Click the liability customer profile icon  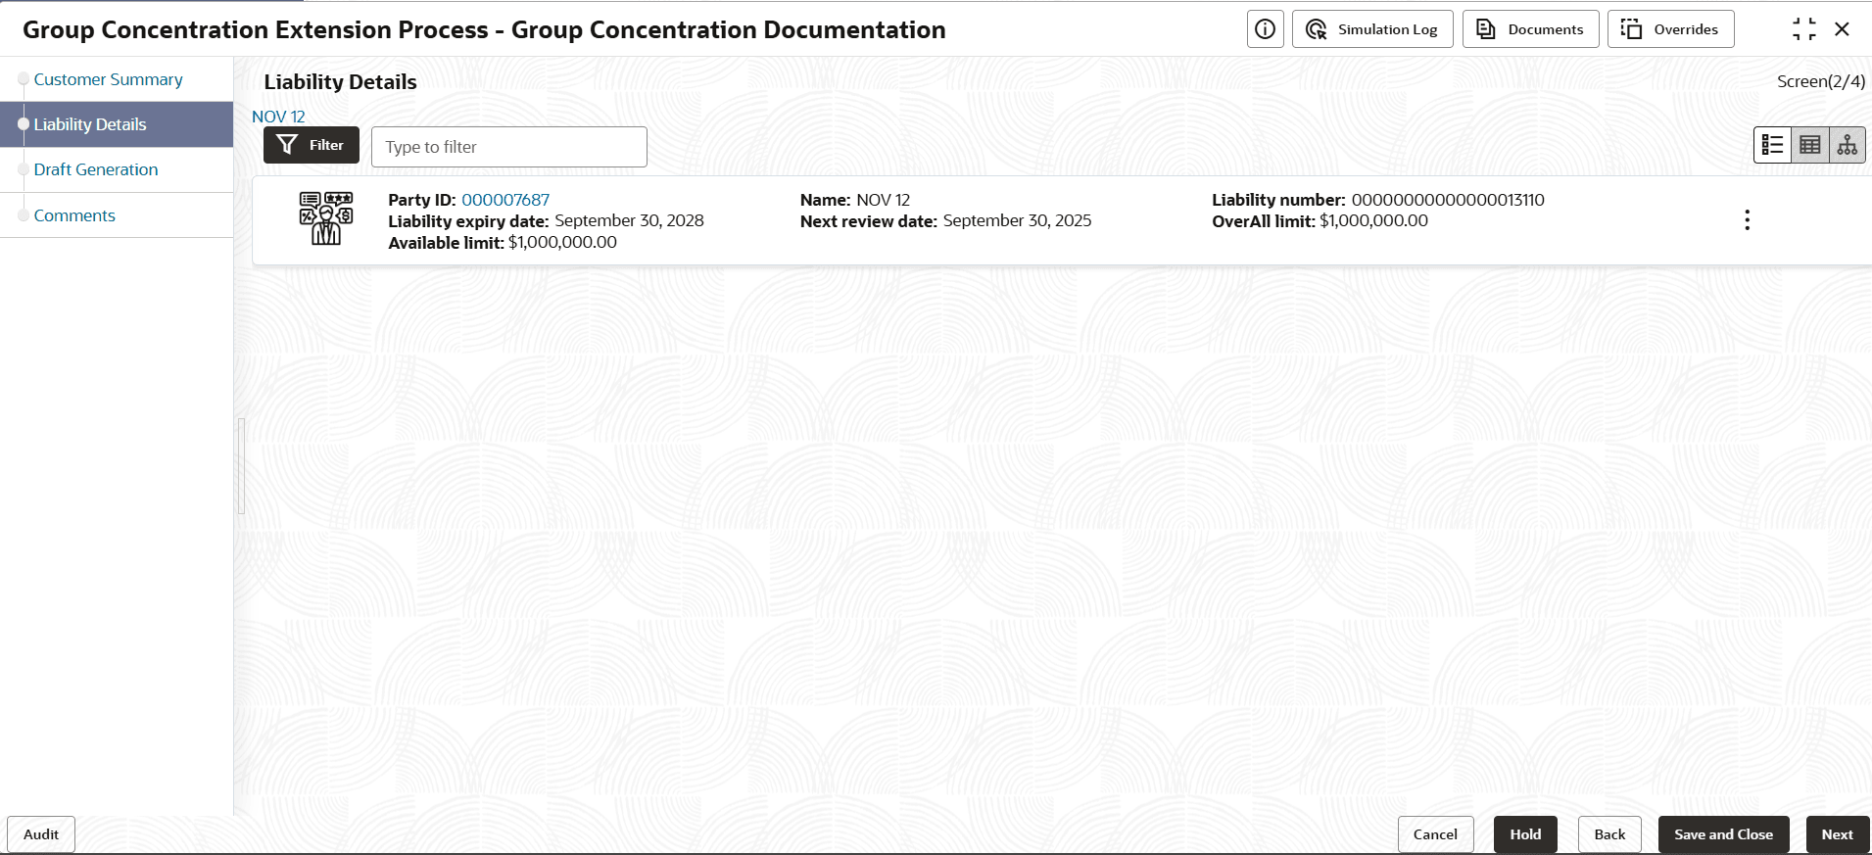(326, 218)
